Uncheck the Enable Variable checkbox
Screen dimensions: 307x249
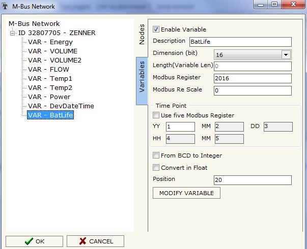coord(156,29)
